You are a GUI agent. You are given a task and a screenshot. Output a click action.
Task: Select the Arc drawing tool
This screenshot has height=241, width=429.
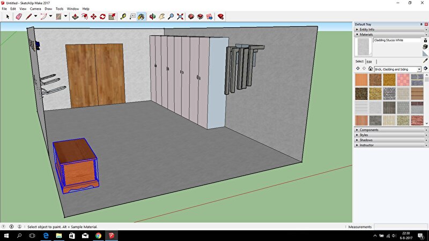tap(43, 17)
